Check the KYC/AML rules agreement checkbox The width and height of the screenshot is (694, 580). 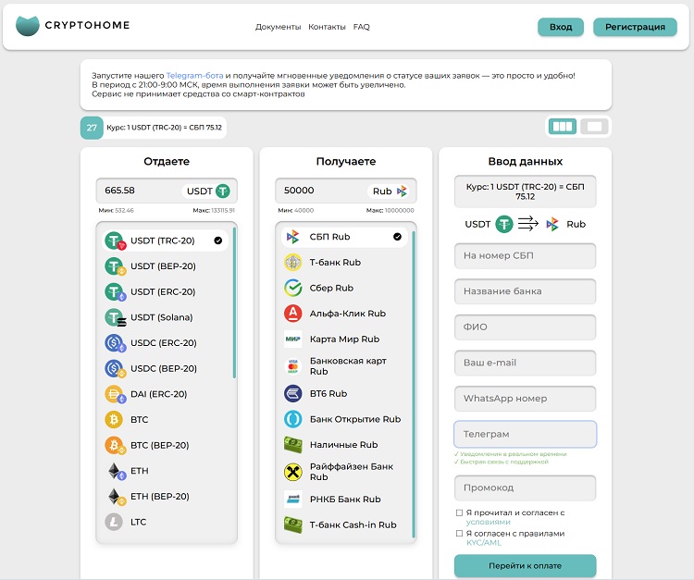459,534
